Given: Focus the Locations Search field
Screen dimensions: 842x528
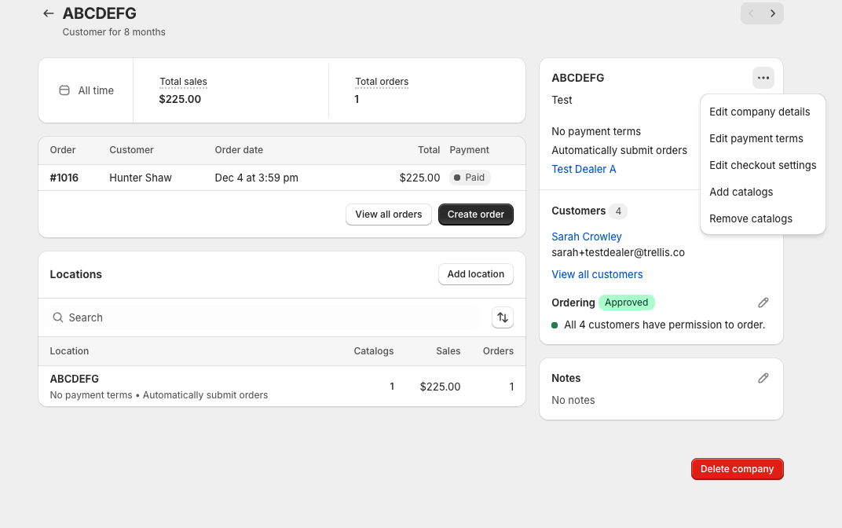Looking at the screenshot, I should click(264, 317).
